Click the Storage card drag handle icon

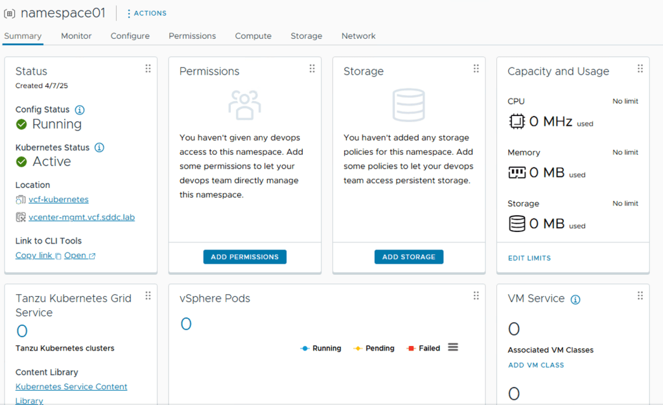point(476,69)
